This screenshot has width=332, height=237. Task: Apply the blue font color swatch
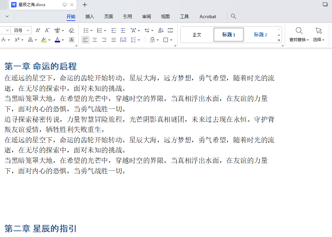57,40
